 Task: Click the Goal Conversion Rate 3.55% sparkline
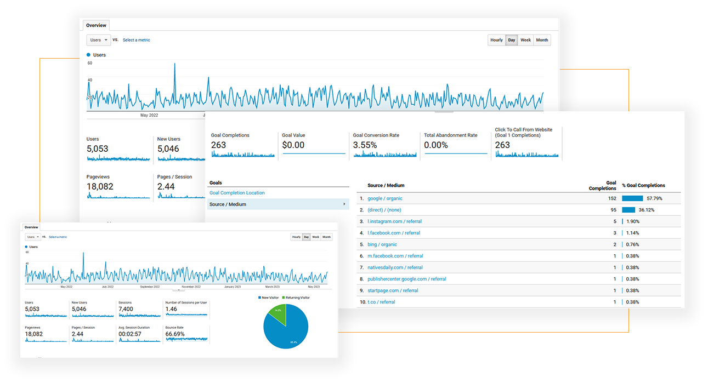384,155
